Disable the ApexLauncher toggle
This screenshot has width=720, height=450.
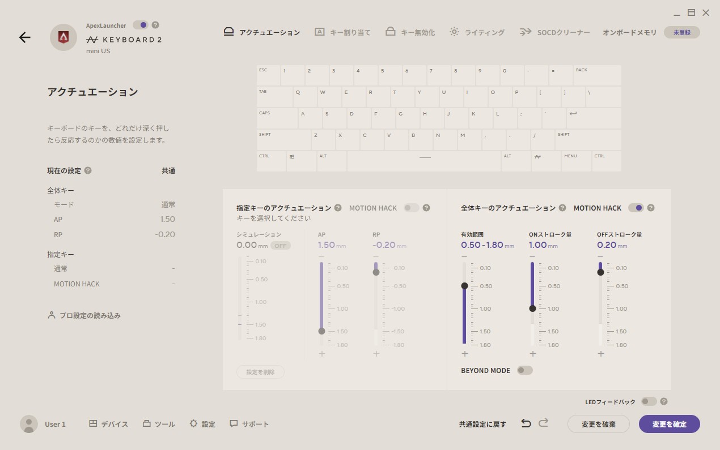click(x=142, y=25)
